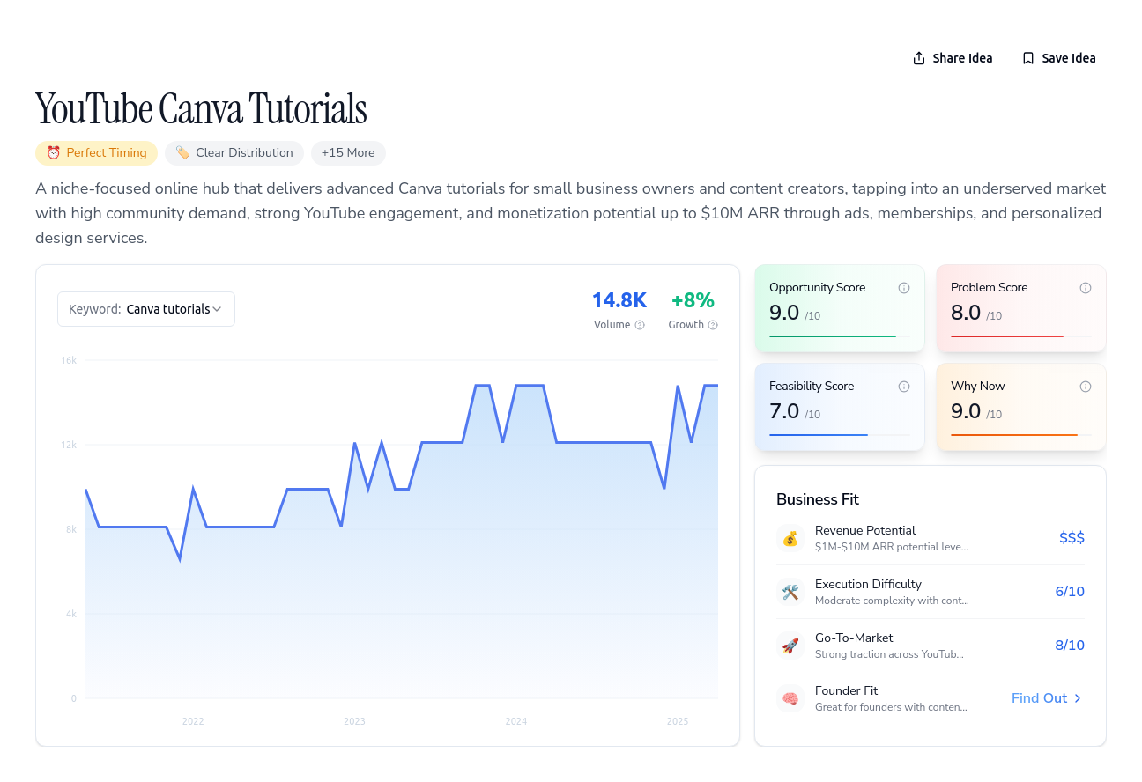Click the "Strong traction across YouTub..." text
This screenshot has height=782, width=1142.
pyautogui.click(x=889, y=654)
